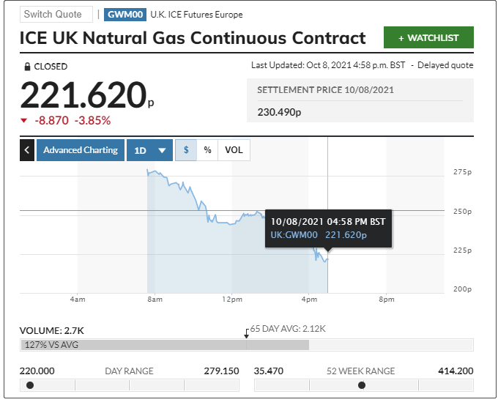The image size is (498, 405).
Task: Click the red down-triangle price change icon
Action: (24, 120)
